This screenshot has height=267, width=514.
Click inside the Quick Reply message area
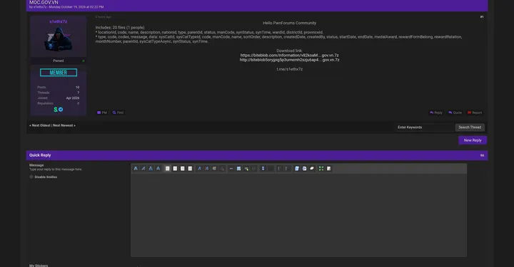[x=298, y=215]
